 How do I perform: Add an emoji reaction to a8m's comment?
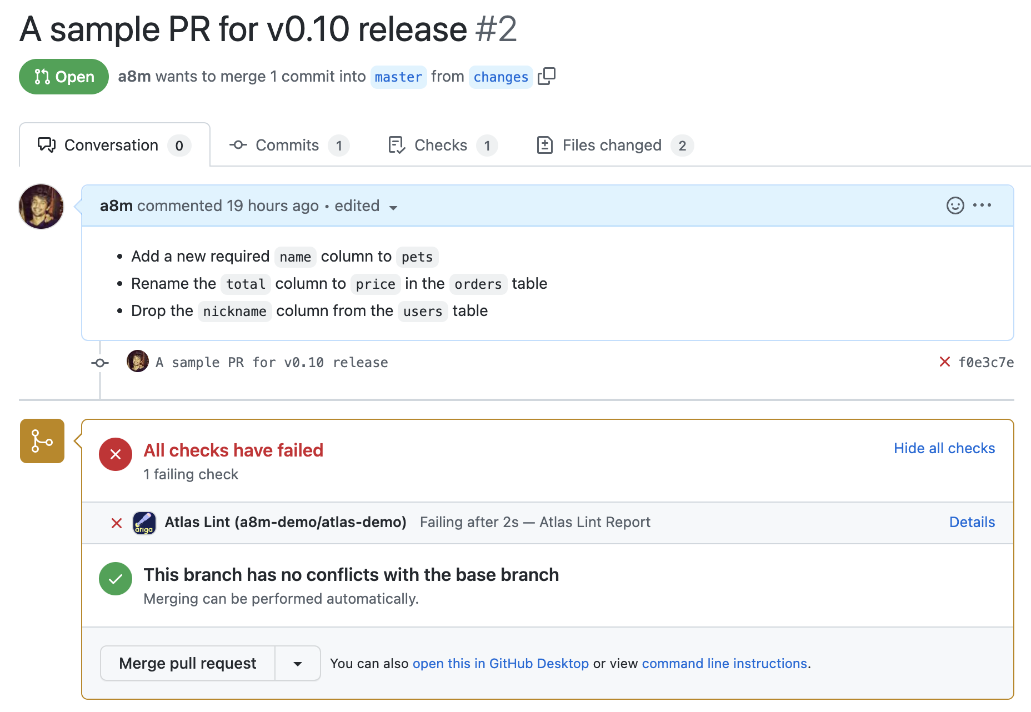(x=955, y=205)
